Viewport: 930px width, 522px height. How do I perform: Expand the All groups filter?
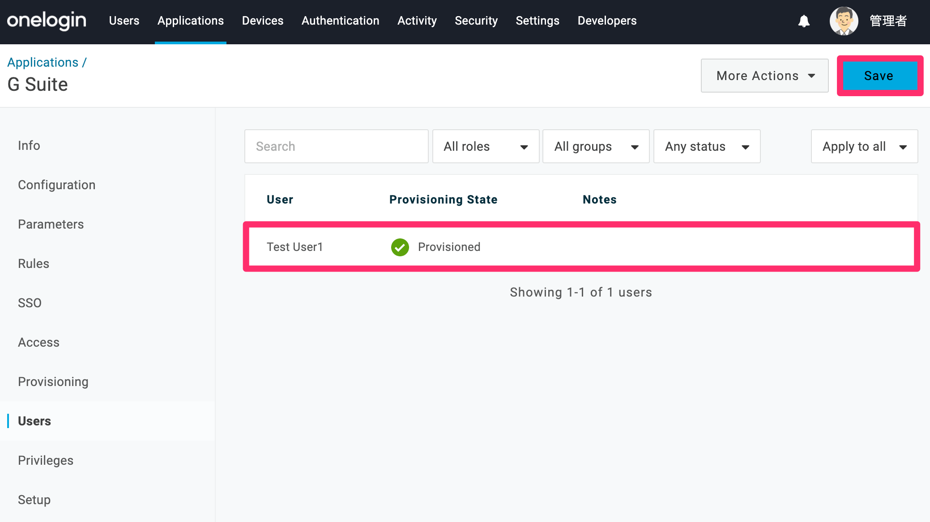click(596, 146)
